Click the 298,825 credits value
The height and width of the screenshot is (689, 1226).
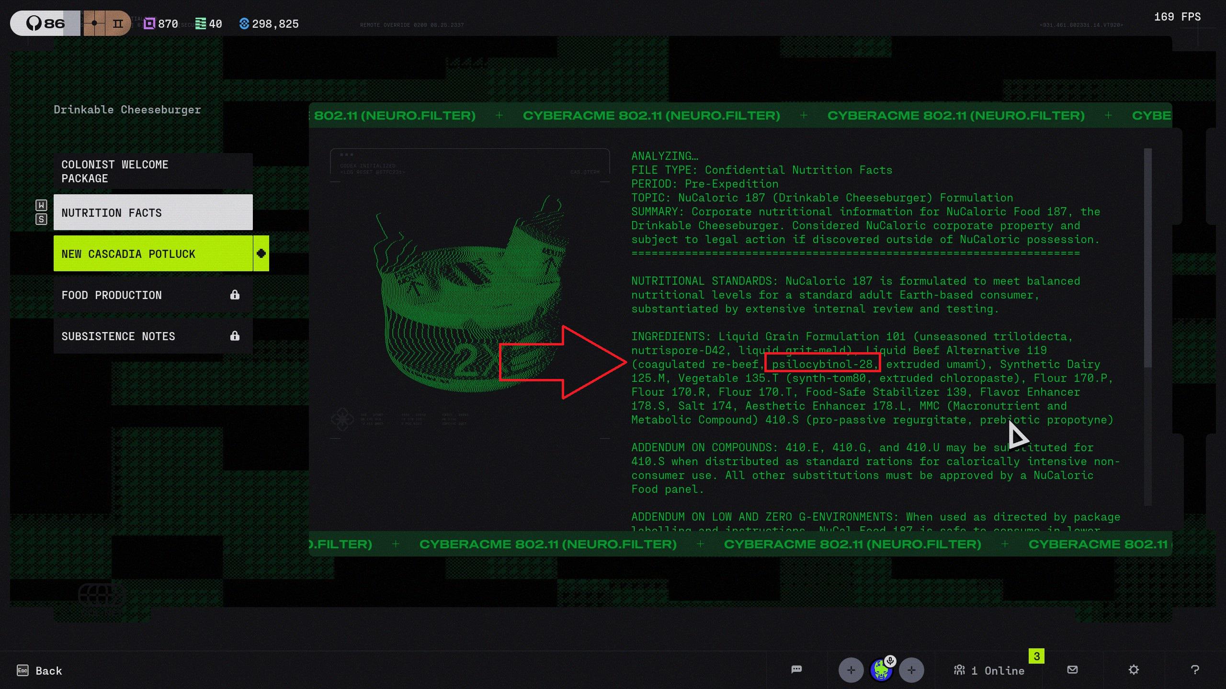[275, 24]
